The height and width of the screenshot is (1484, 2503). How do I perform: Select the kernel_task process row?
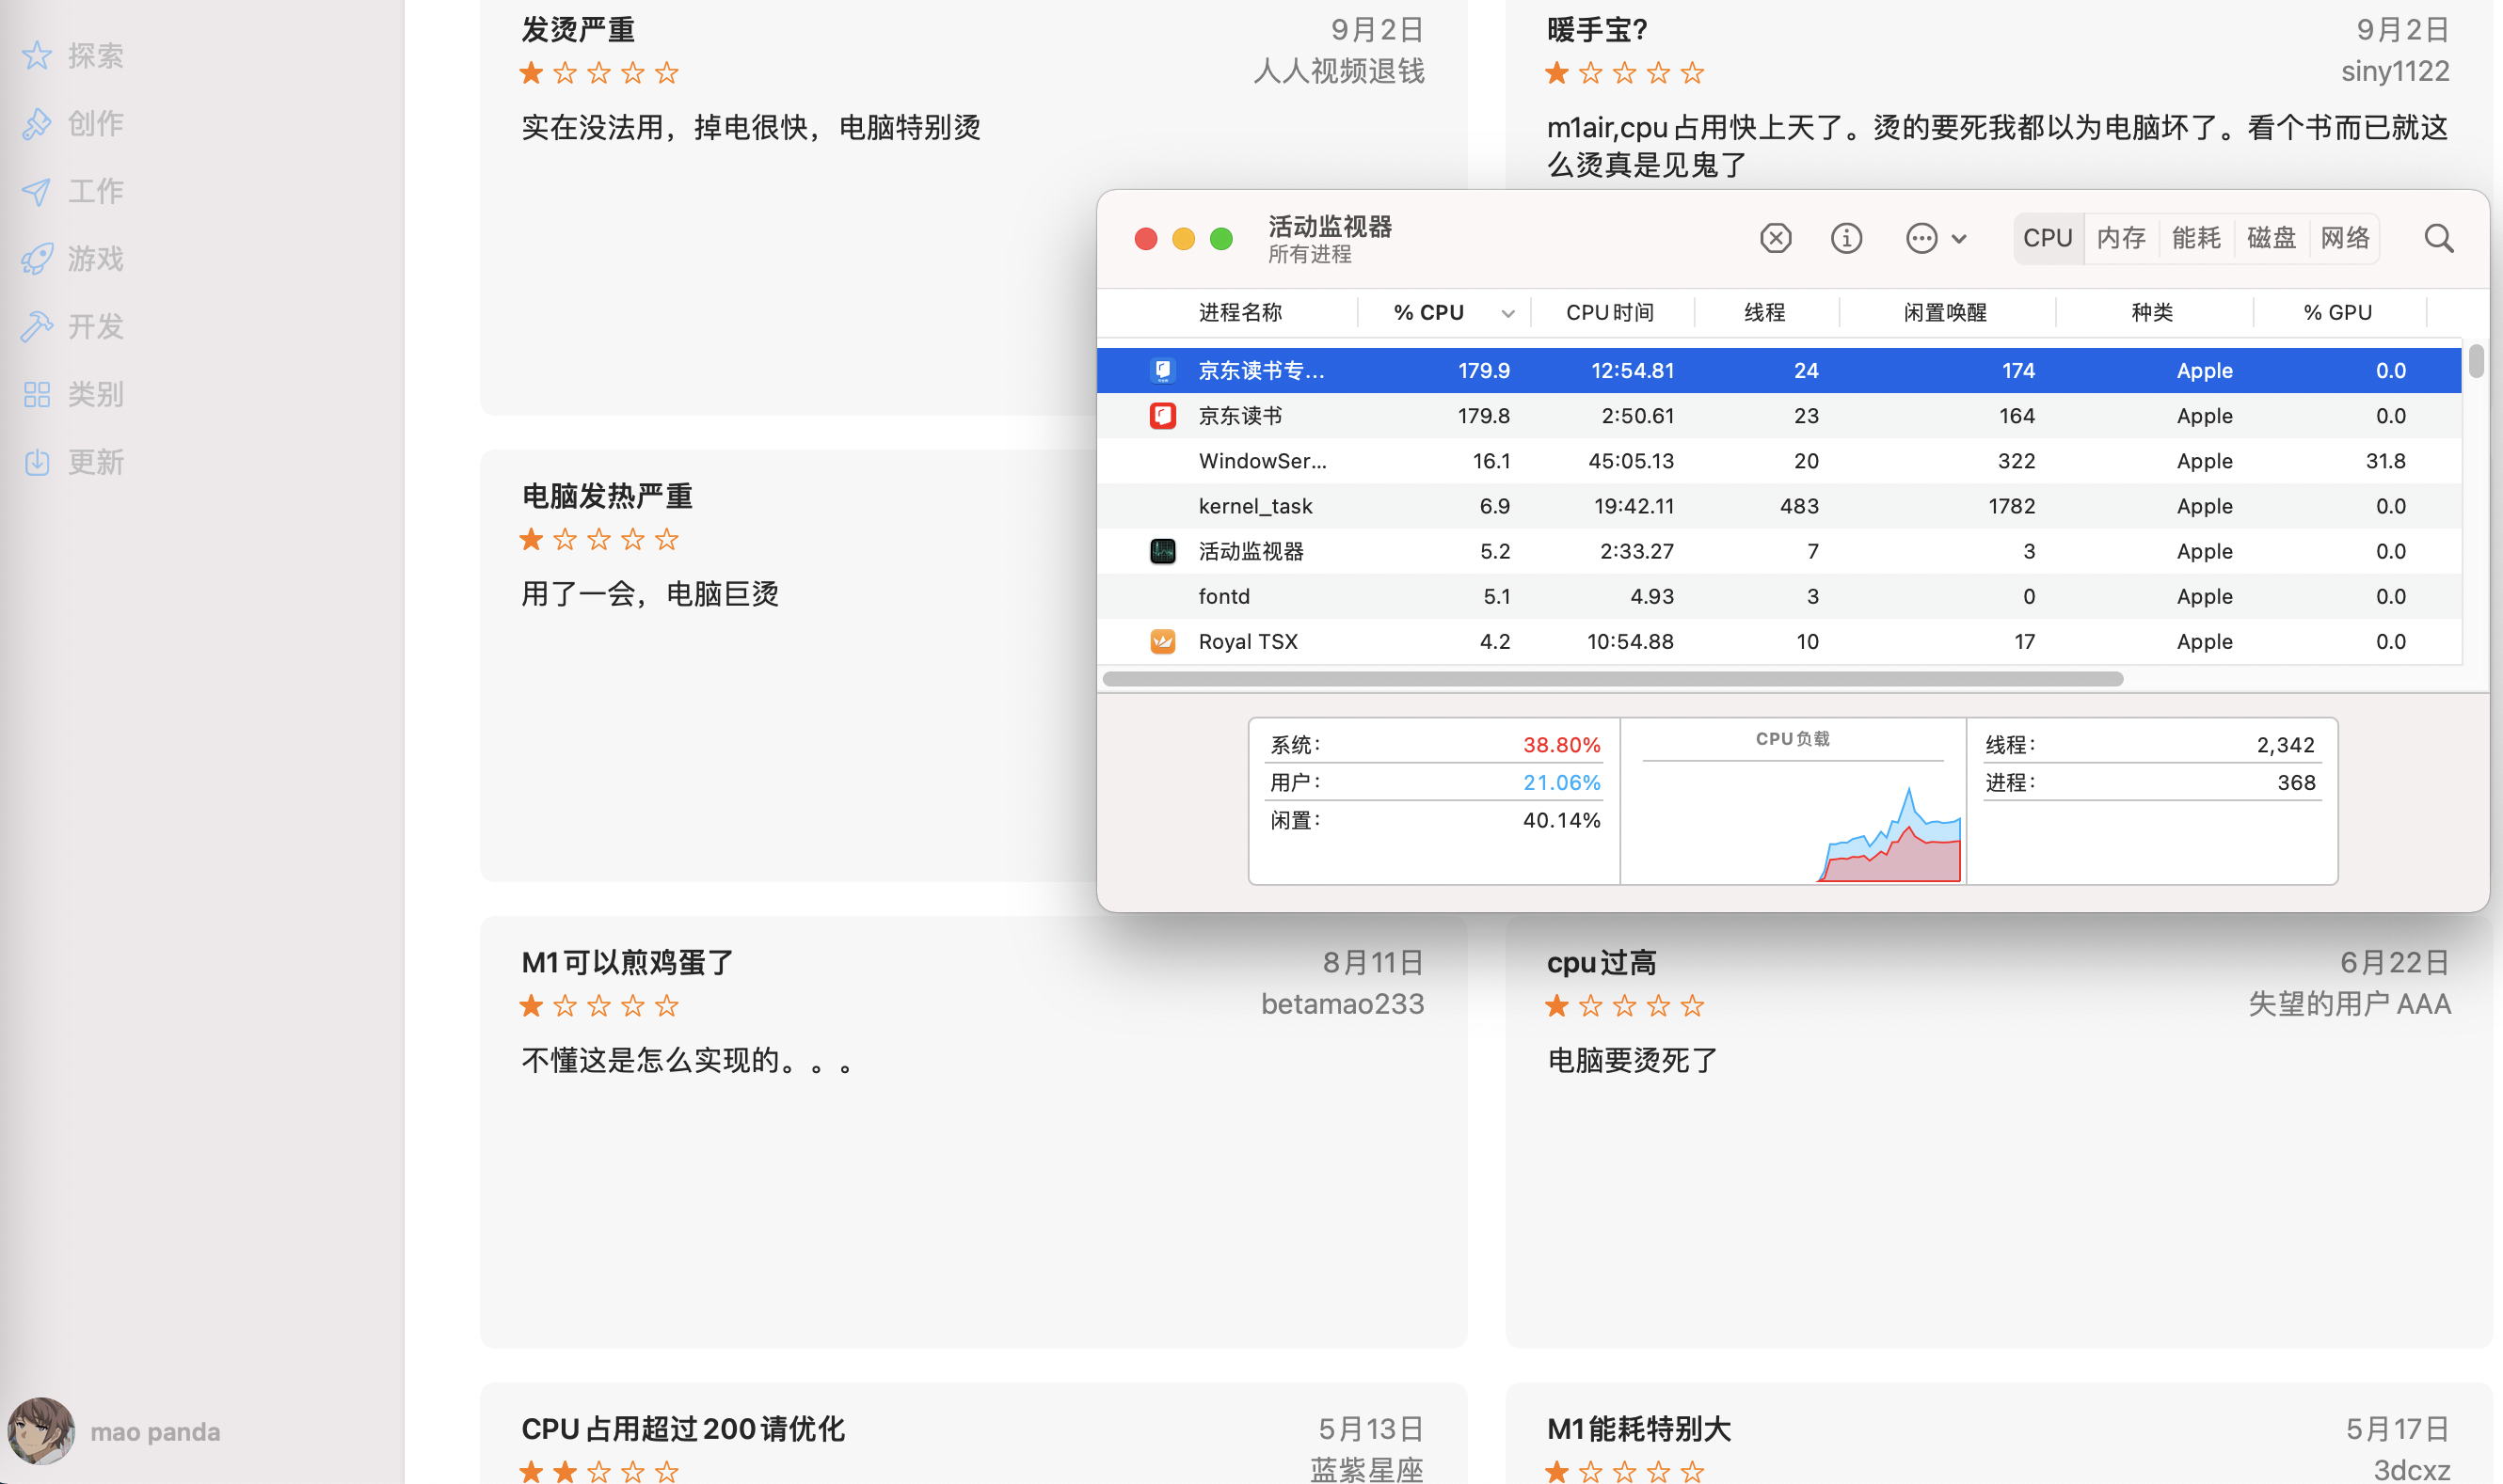pos(1778,506)
